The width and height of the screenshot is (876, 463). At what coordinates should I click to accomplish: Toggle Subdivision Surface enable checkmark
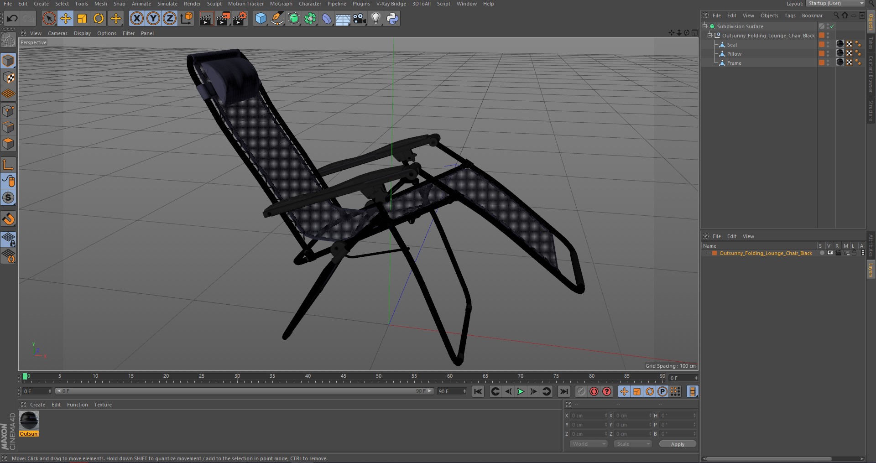pos(832,26)
